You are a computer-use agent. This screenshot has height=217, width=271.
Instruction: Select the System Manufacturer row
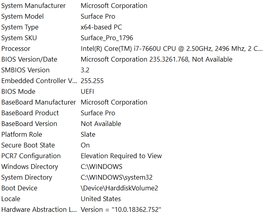[33, 6]
